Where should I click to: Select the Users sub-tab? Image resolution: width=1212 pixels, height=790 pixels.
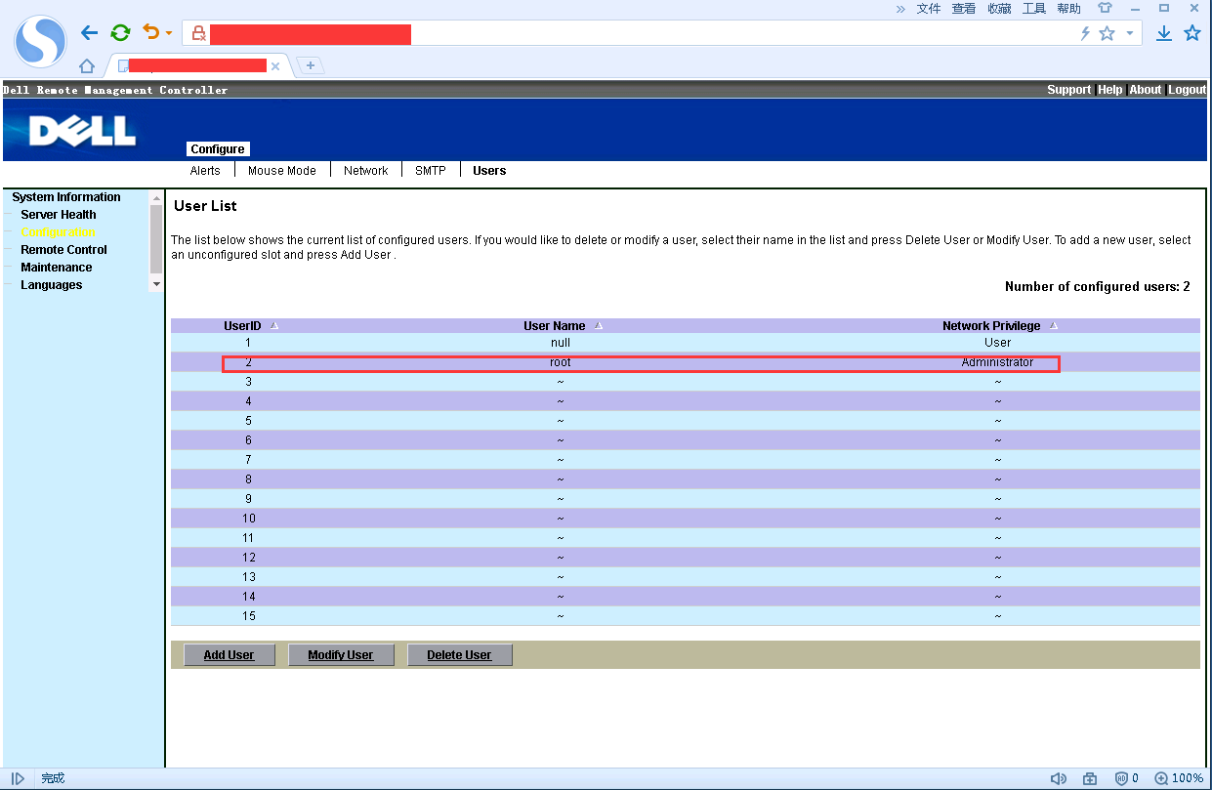pos(489,171)
